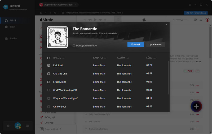Open the user profile avatar icon
Viewport: 212px width, 134px height.
(18, 126)
